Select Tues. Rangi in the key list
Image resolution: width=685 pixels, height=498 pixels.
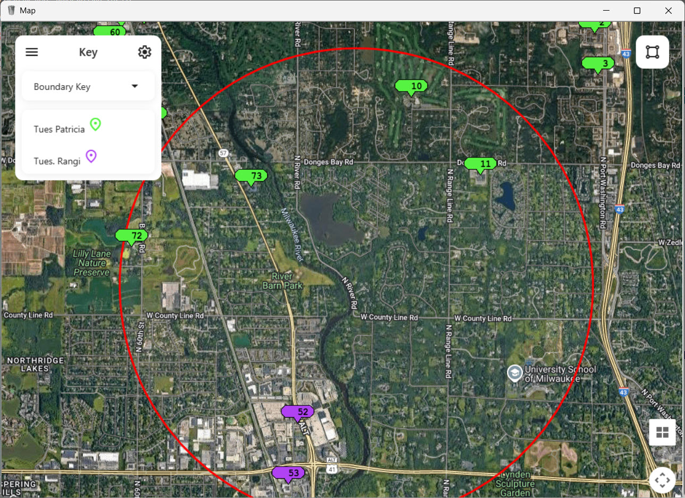point(57,161)
